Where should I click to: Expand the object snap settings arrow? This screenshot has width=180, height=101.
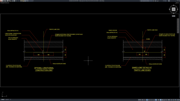(x=157, y=100)
